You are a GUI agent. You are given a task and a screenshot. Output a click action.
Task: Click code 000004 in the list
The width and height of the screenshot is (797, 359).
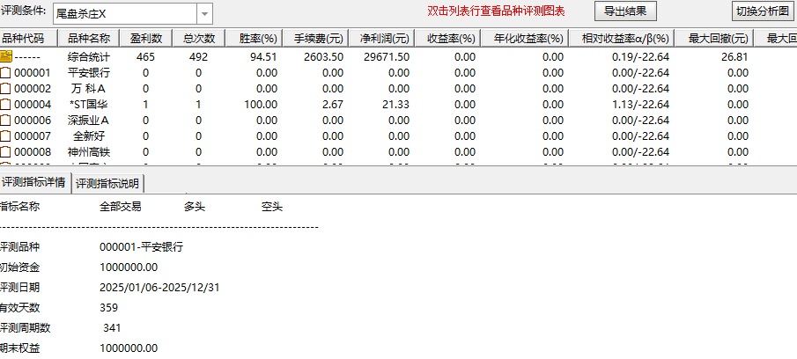pyautogui.click(x=33, y=105)
